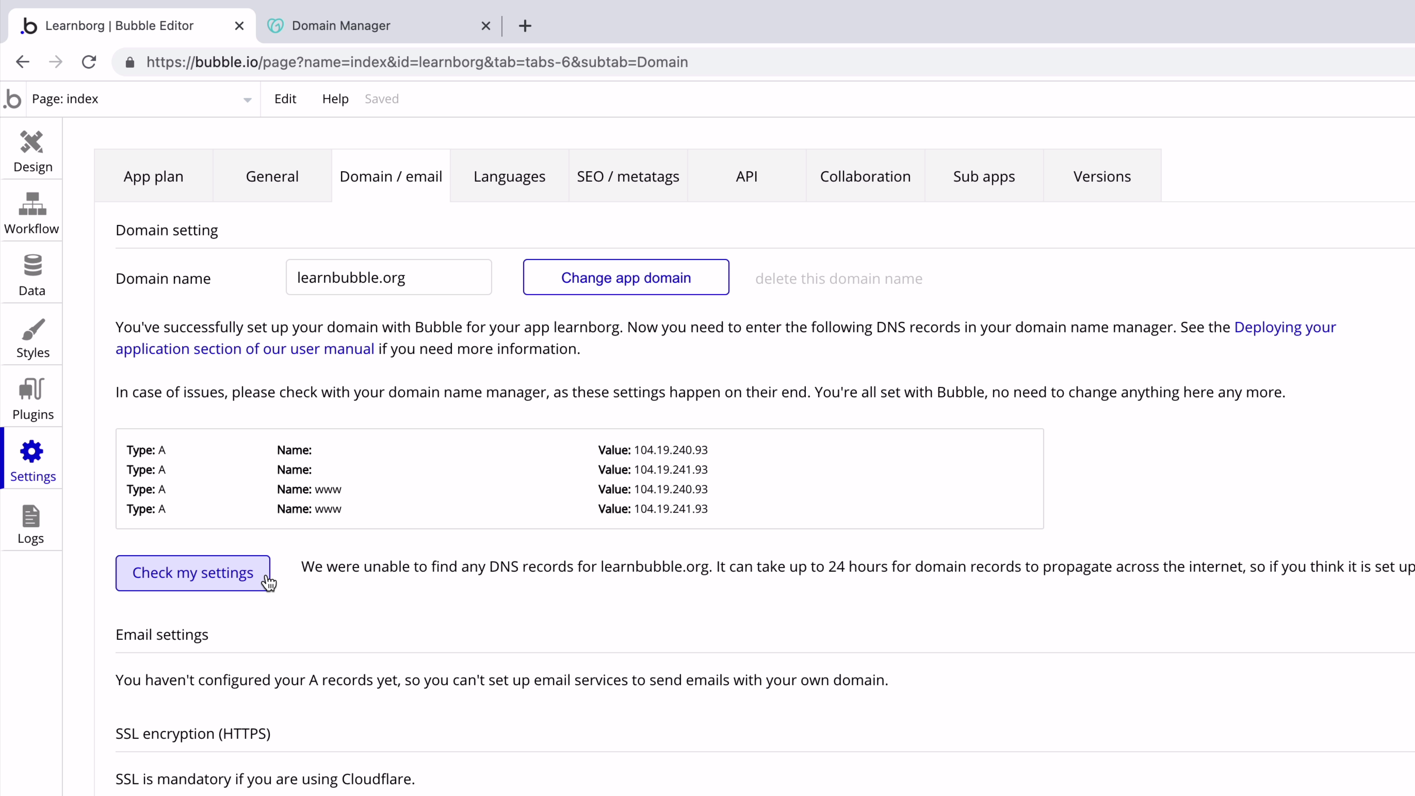Click the delete this domain name link
This screenshot has width=1415, height=796.
click(x=839, y=279)
